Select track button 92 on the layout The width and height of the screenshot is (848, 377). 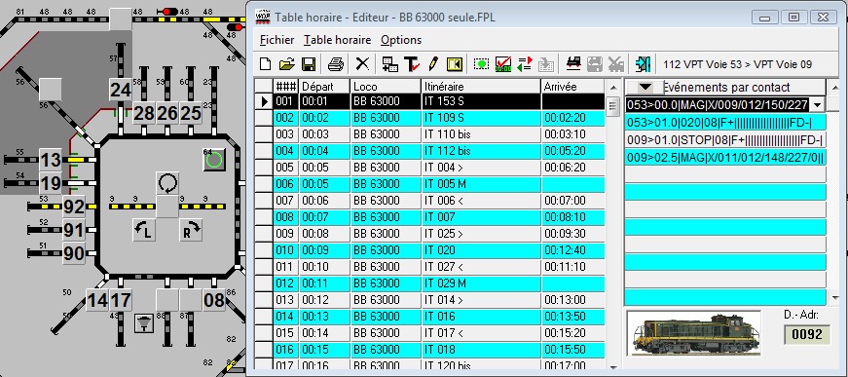click(x=74, y=207)
